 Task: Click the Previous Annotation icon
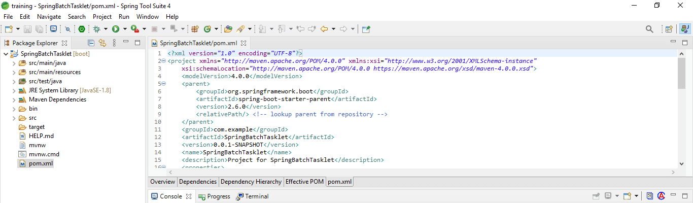(x=282, y=29)
